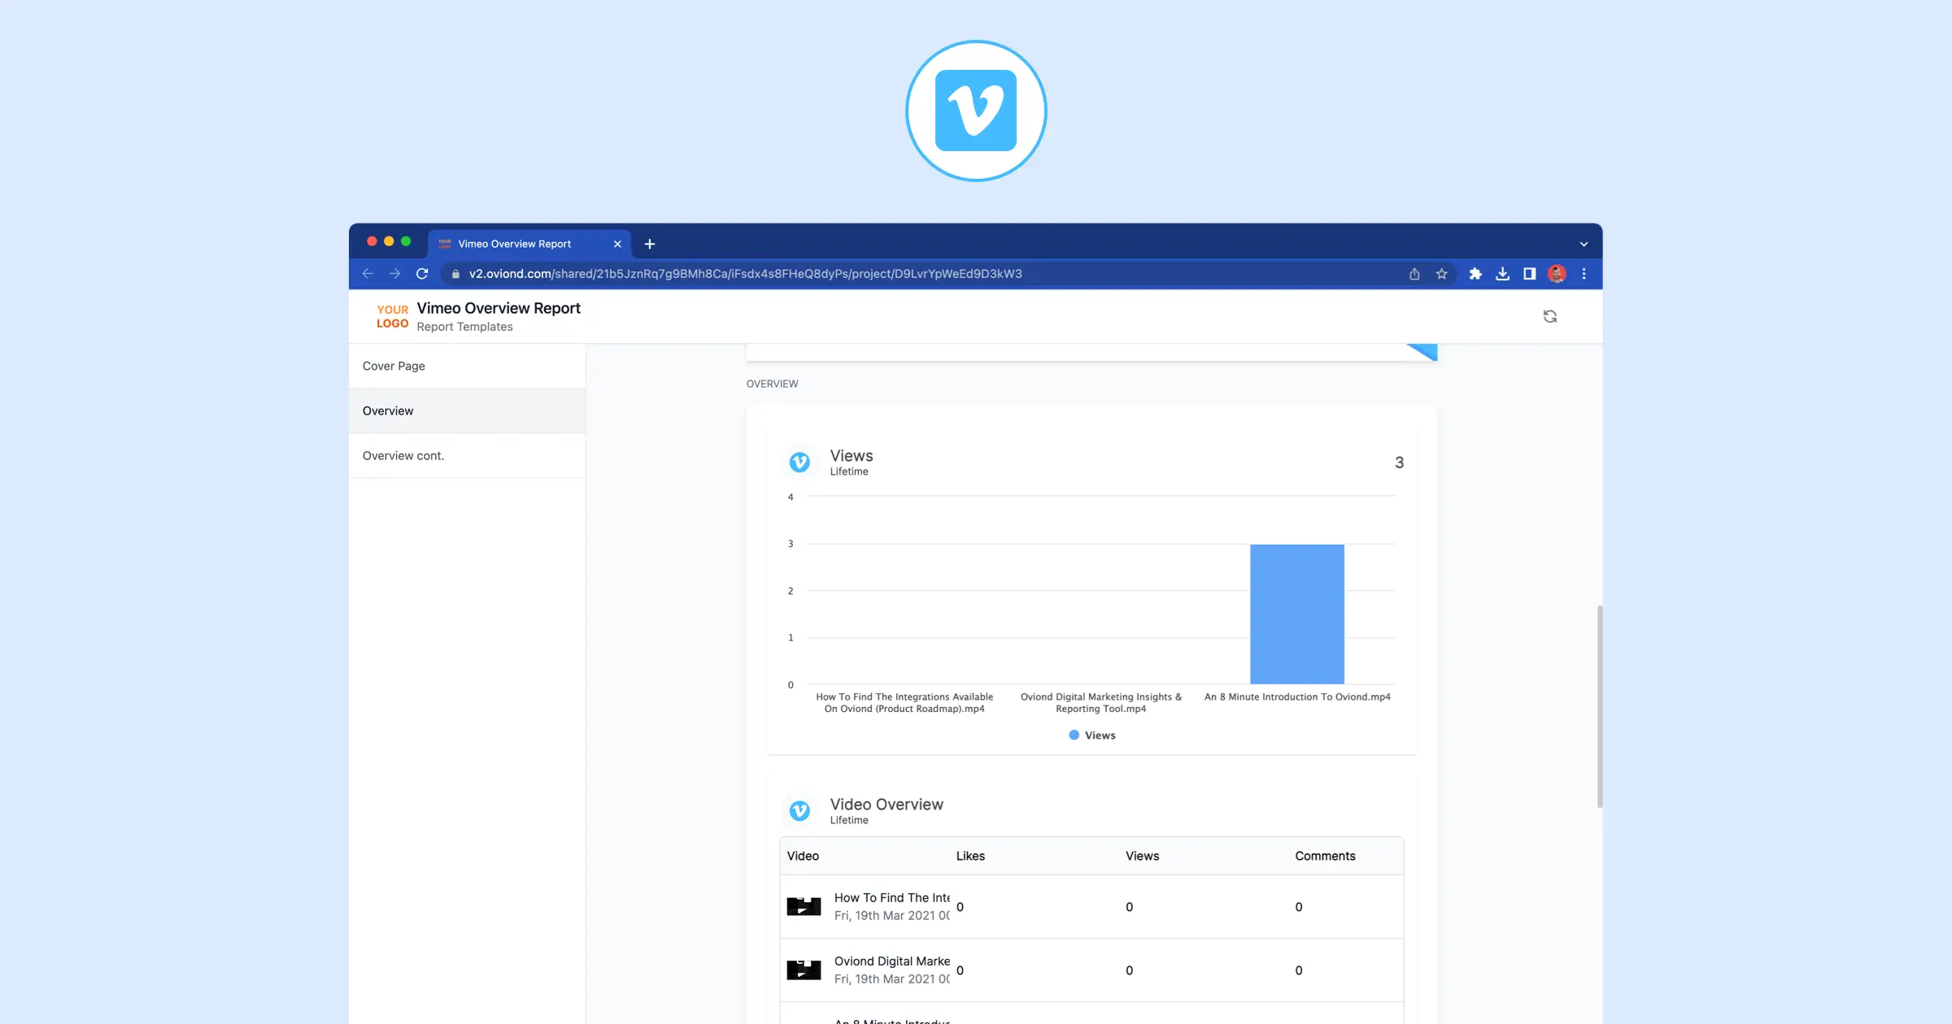Screen dimensions: 1952x1024
Task: Click the blue bar for An 8 Minute Introduction
Action: coord(1296,614)
